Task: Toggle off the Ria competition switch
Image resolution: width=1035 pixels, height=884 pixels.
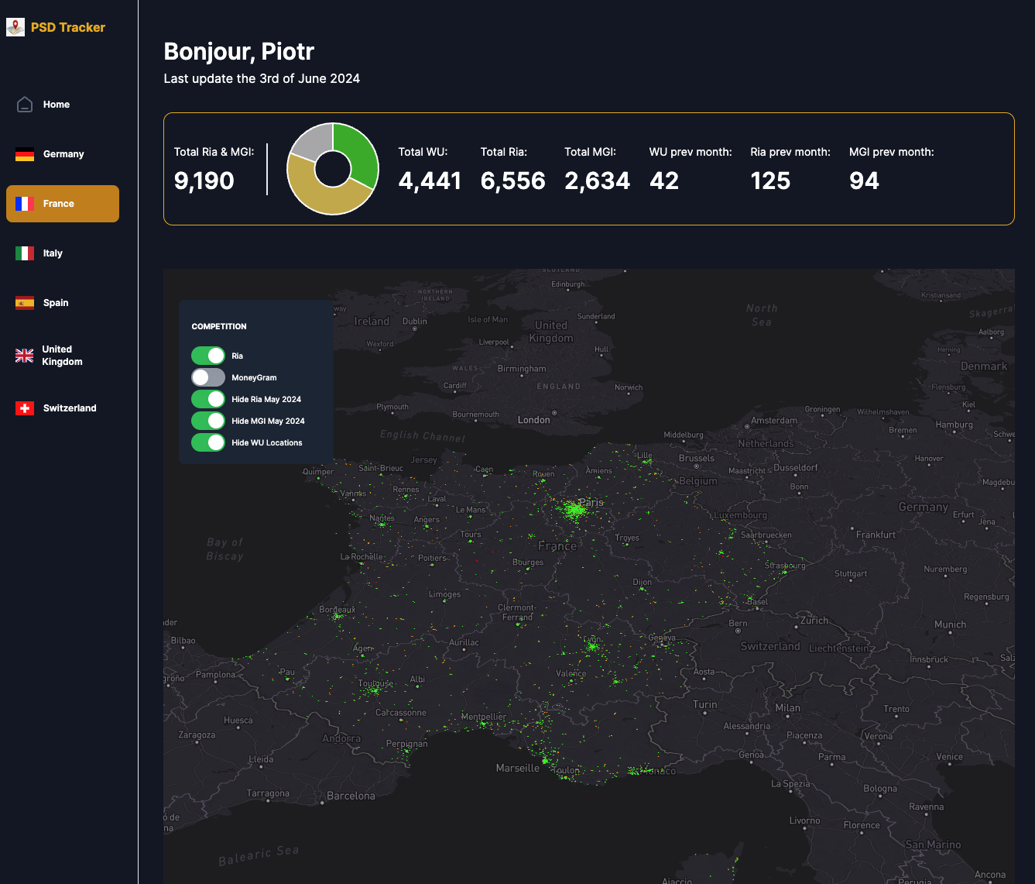Action: coord(208,356)
